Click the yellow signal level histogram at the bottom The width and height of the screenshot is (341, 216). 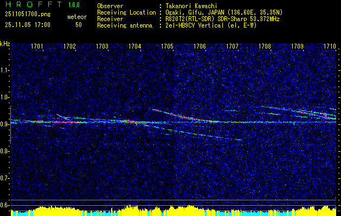tap(173, 210)
